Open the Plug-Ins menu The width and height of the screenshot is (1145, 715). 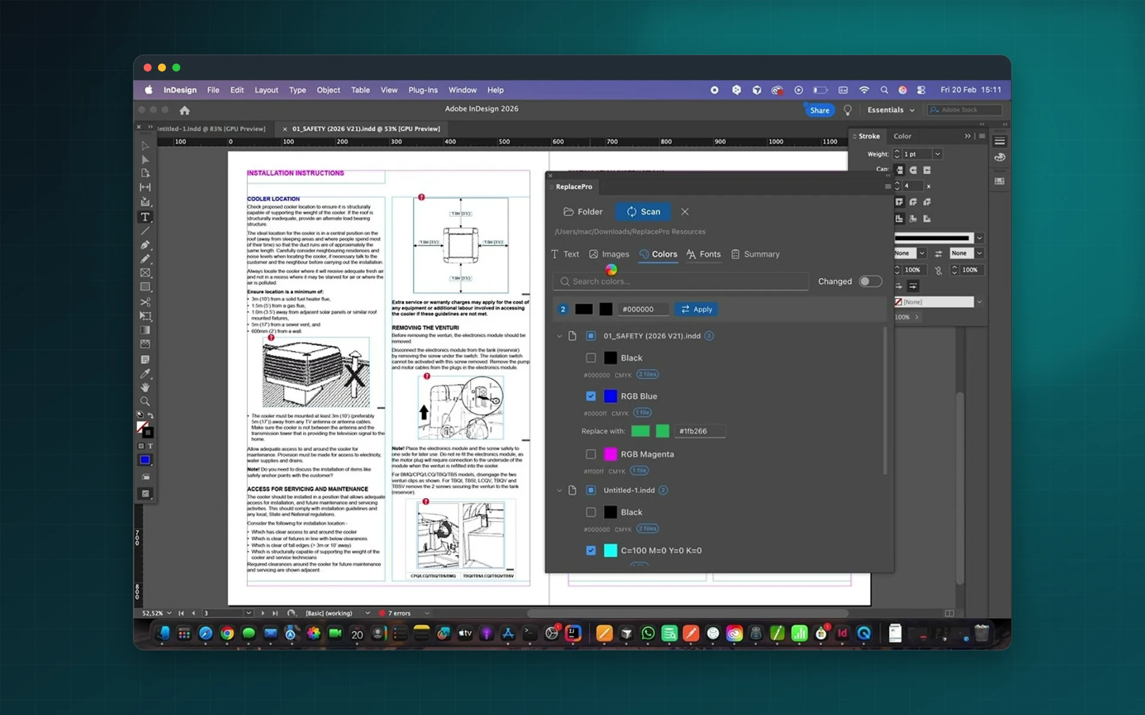[x=423, y=90]
